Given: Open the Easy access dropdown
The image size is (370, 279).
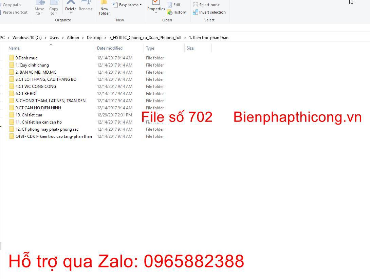Looking at the screenshot, I should [x=127, y=5].
